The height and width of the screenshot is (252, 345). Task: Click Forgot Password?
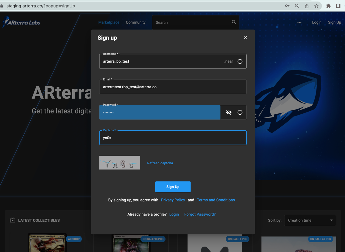tap(200, 214)
